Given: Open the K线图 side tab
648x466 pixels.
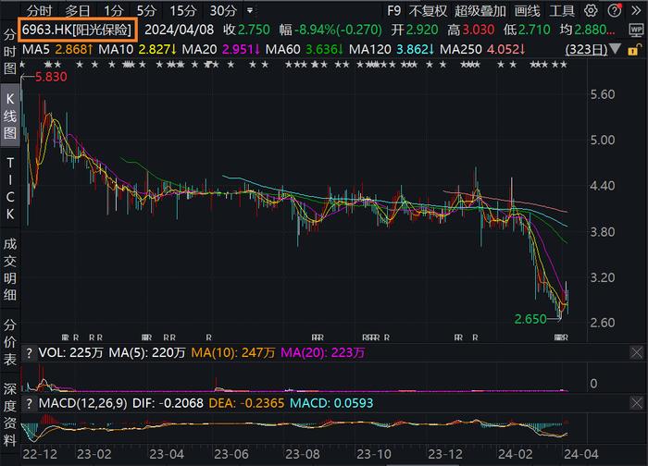Looking at the screenshot, I should coord(10,116).
